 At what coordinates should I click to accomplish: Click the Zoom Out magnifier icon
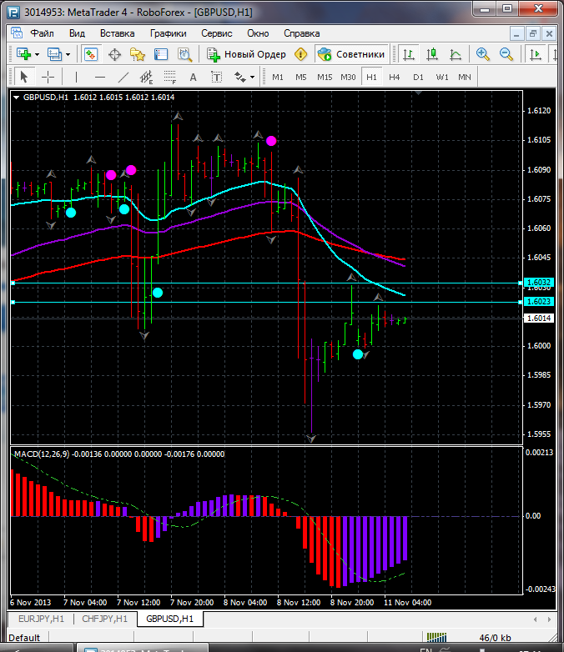[506, 54]
